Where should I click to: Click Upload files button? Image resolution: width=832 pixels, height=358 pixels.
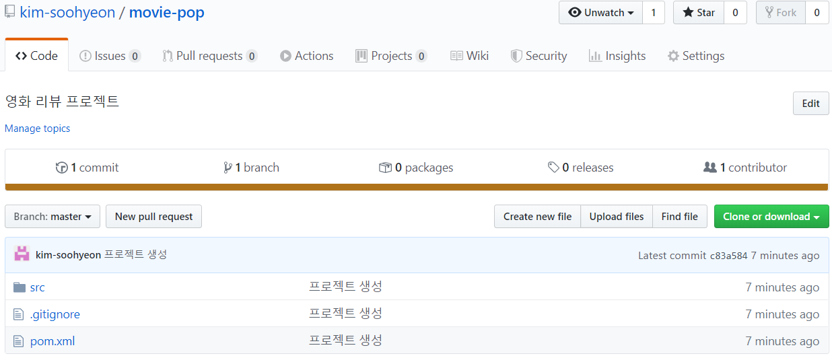point(617,217)
